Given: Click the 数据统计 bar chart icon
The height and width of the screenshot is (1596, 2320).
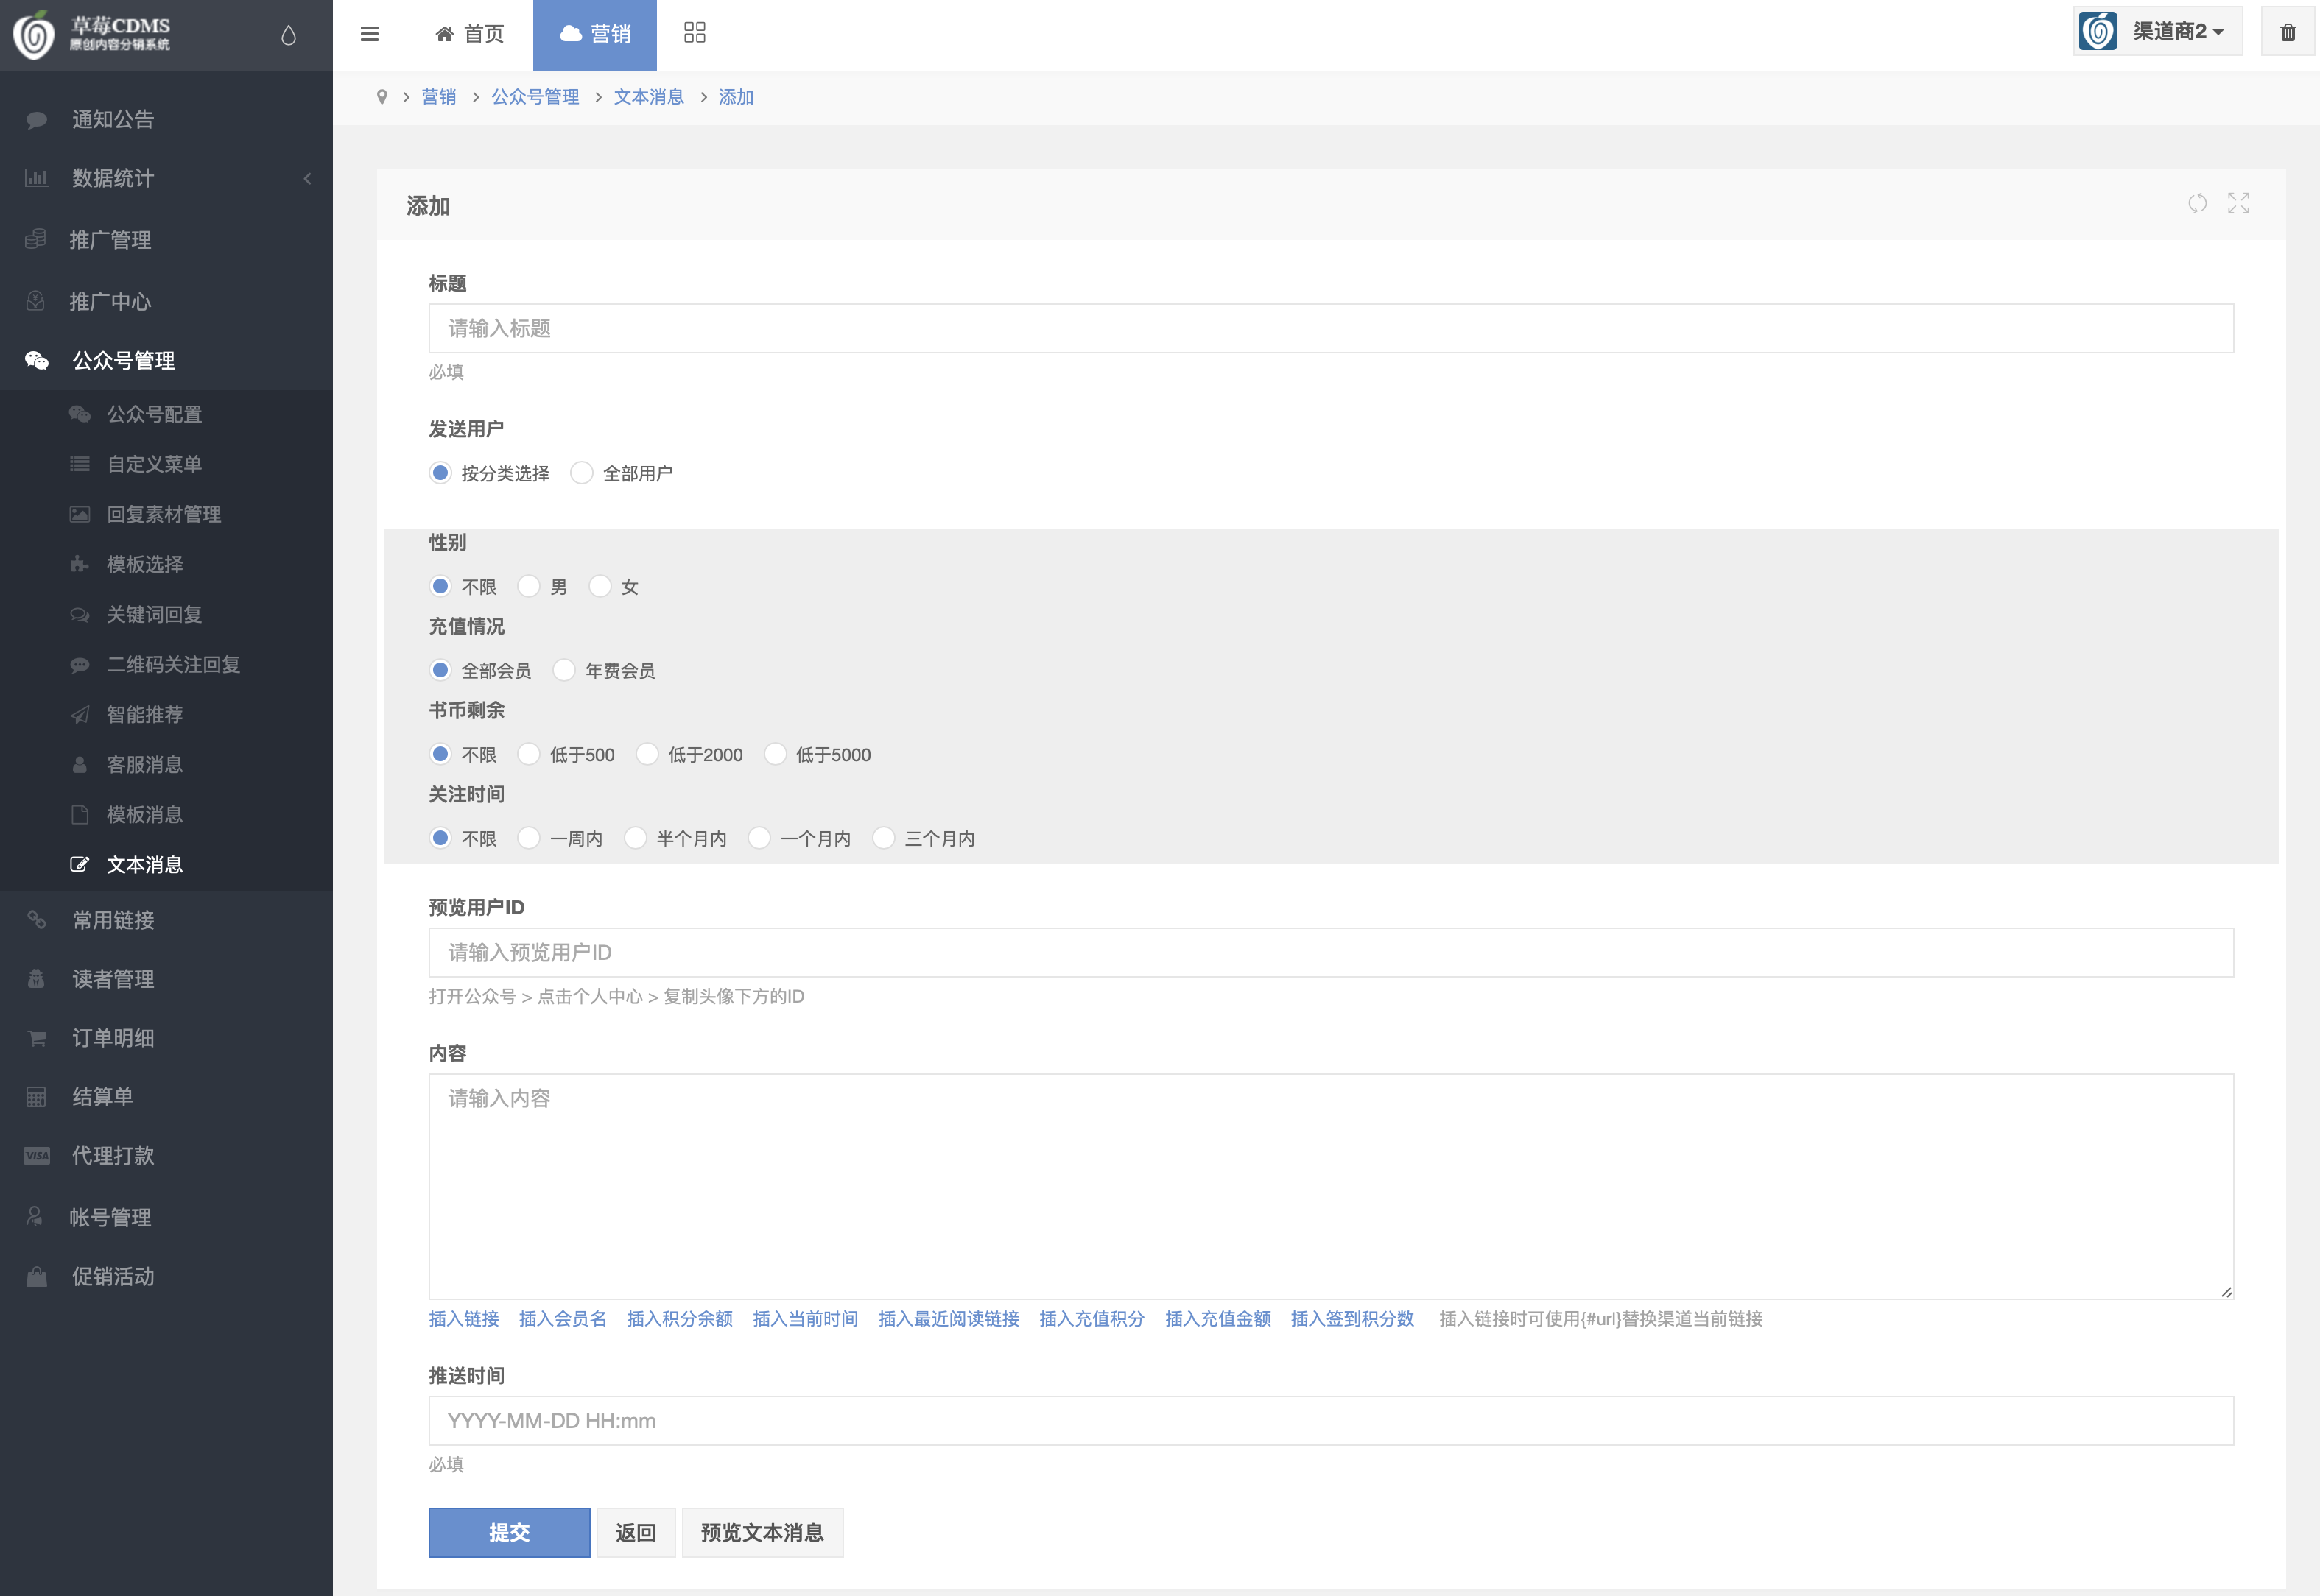Looking at the screenshot, I should click(36, 178).
